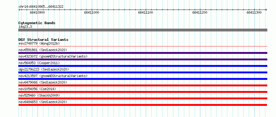Select the DGV Structural Variants track title

click(x=43, y=40)
